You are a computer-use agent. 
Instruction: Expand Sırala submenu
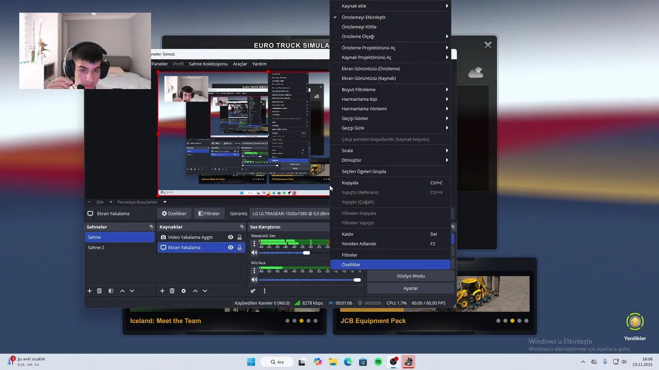pyautogui.click(x=391, y=151)
